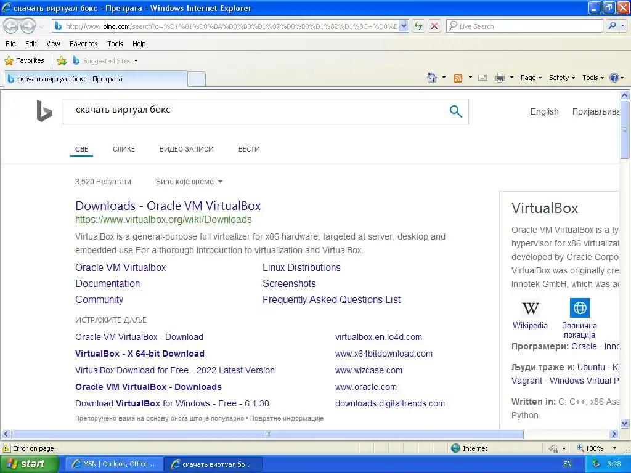Click the English language link
This screenshot has width=631, height=473.
click(x=545, y=112)
